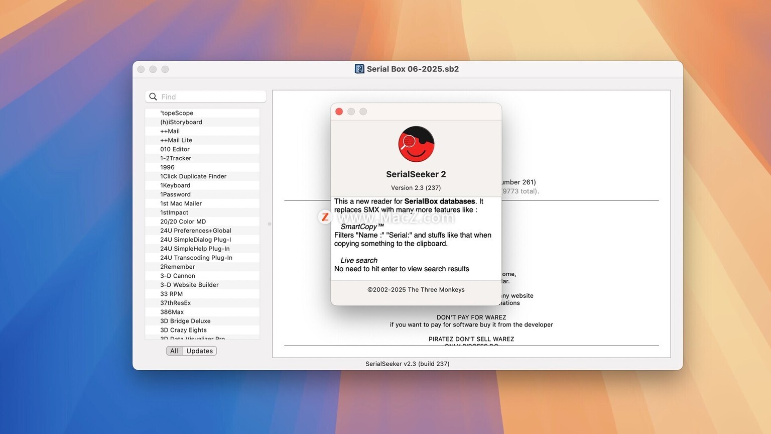Close the SerialSeeker 2 about dialog
Screen dimensions: 771x434
(339, 112)
